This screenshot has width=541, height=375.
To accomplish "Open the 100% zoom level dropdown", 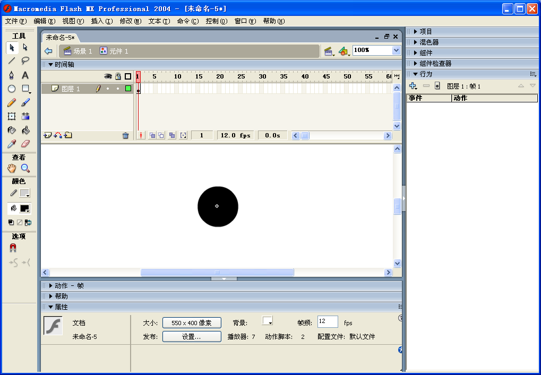I will point(396,50).
